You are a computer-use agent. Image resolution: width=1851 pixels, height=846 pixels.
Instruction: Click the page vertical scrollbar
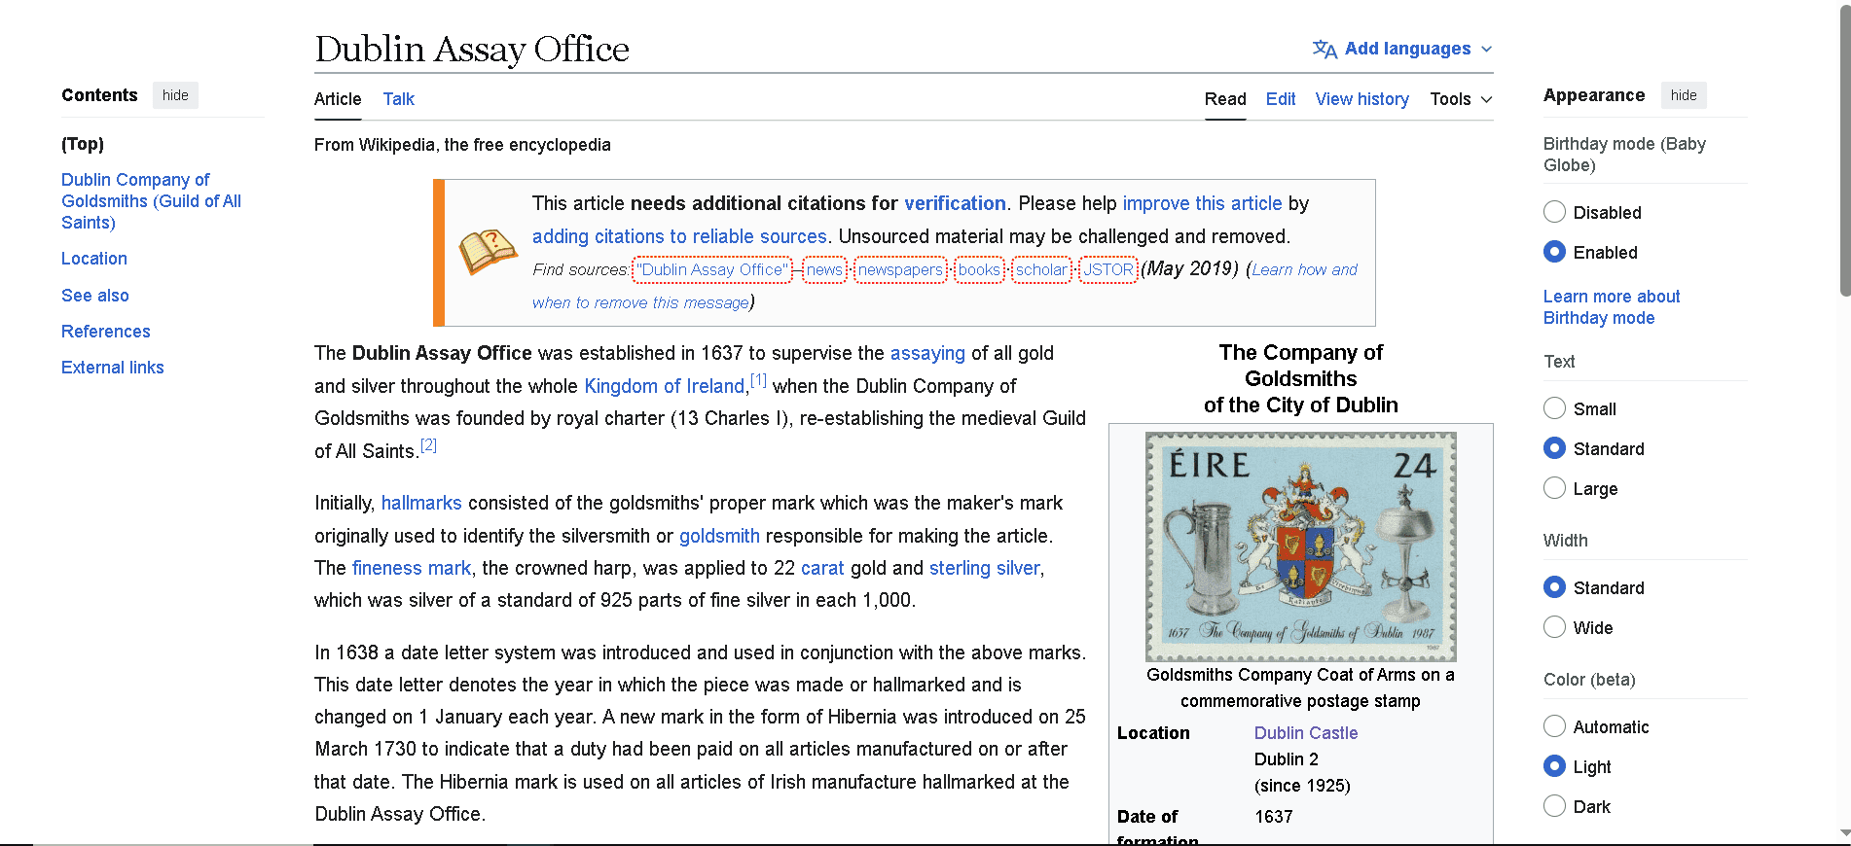pos(1843,389)
